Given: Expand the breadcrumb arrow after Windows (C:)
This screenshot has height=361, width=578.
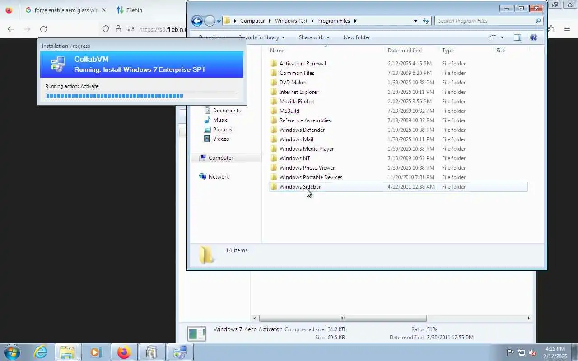Looking at the screenshot, I should pyautogui.click(x=312, y=21).
